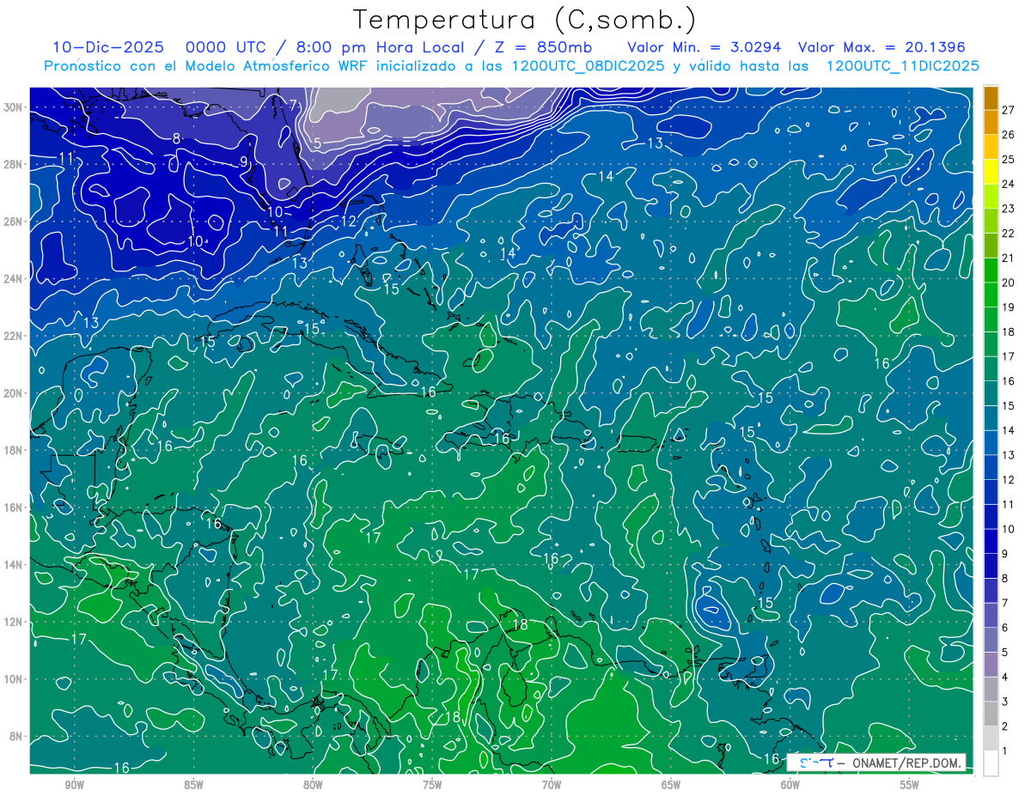Viewport: 1031px width, 796px height.
Task: Click the 55W longitude axis label
Action: [x=910, y=786]
